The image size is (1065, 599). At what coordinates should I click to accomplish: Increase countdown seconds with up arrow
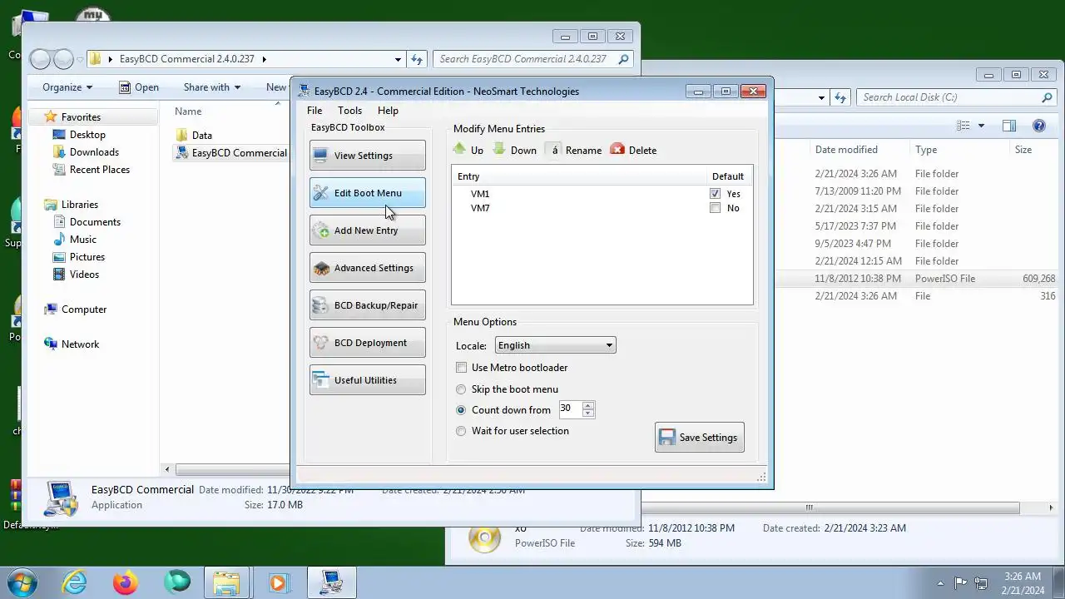(588, 405)
